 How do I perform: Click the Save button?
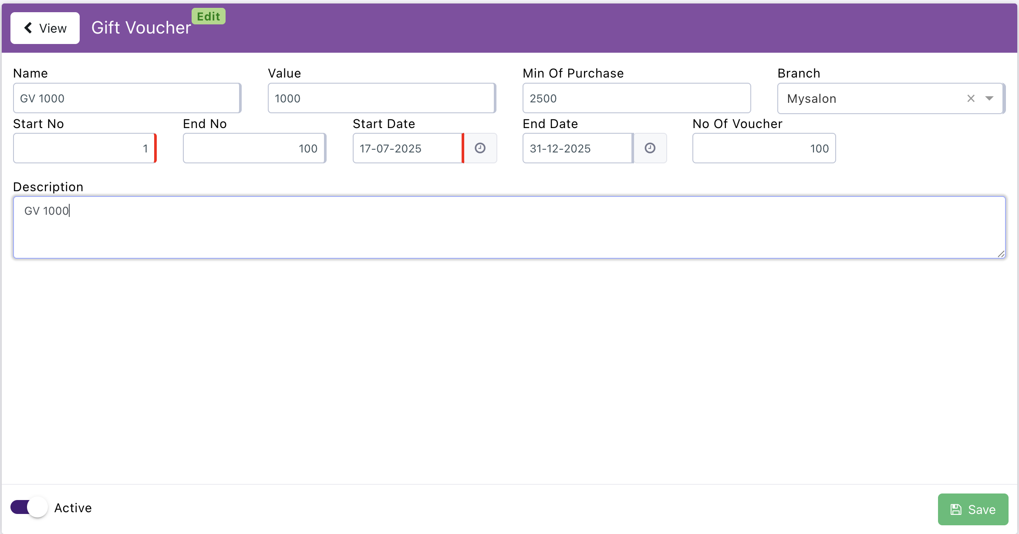pos(973,509)
